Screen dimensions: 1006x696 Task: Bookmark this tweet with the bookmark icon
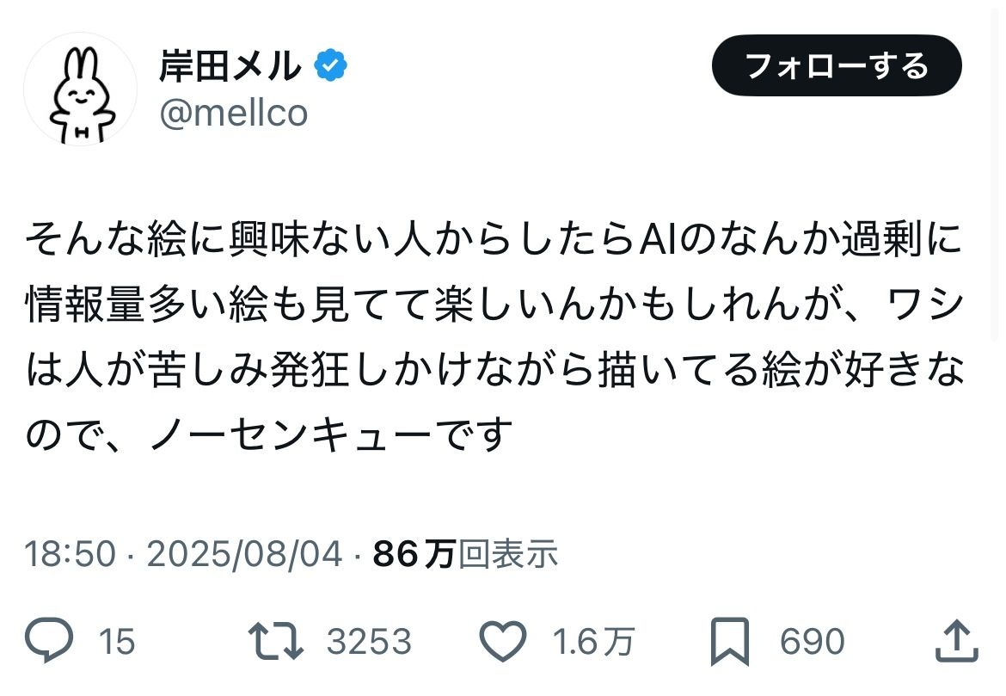tap(730, 642)
